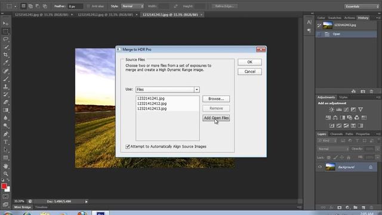
Task: Select the Spot Healing Brush tool
Action: click(5, 70)
